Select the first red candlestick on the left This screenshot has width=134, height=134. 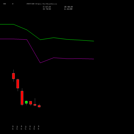pos(13,76)
